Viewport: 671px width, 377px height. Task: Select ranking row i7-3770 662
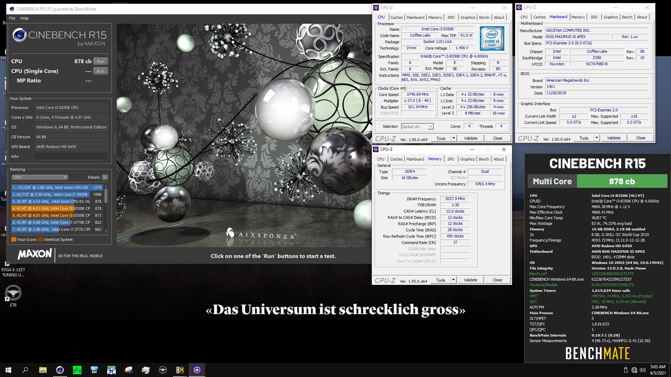click(57, 229)
